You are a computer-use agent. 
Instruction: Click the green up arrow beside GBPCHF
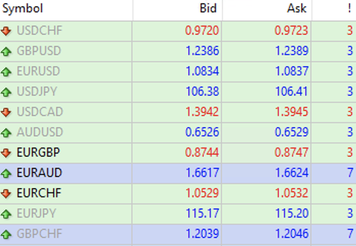tap(6, 234)
